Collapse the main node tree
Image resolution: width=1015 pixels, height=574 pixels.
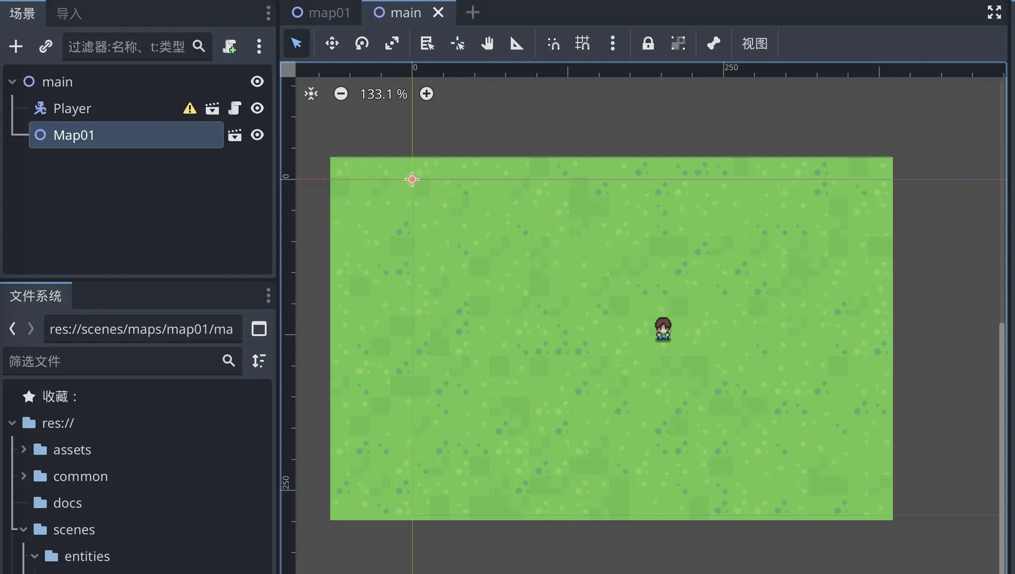(x=13, y=82)
